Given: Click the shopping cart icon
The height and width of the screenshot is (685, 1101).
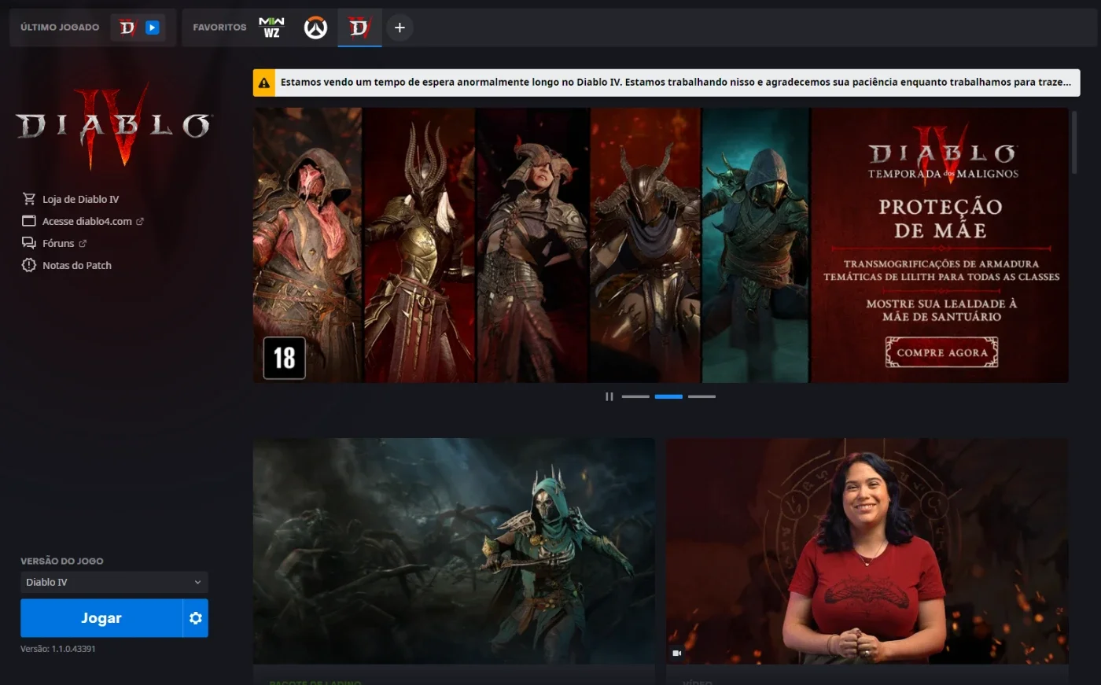Looking at the screenshot, I should (29, 199).
